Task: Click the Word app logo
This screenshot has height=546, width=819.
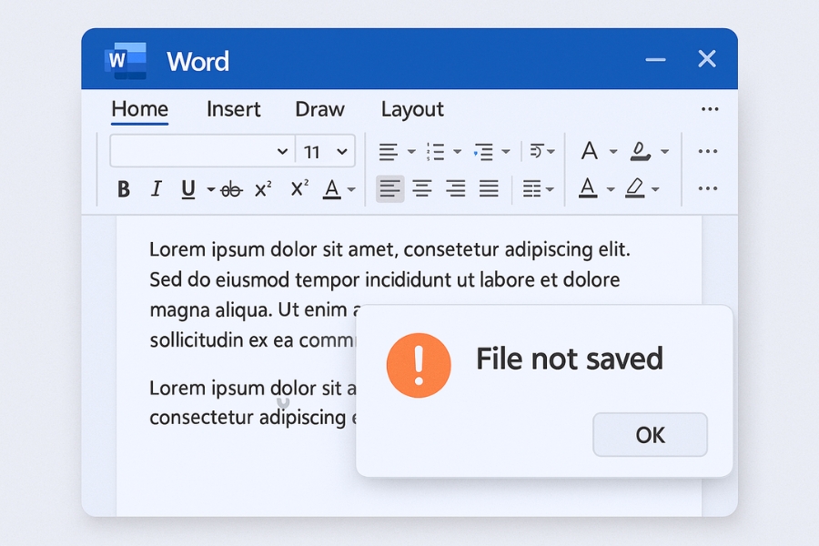Action: [x=126, y=60]
